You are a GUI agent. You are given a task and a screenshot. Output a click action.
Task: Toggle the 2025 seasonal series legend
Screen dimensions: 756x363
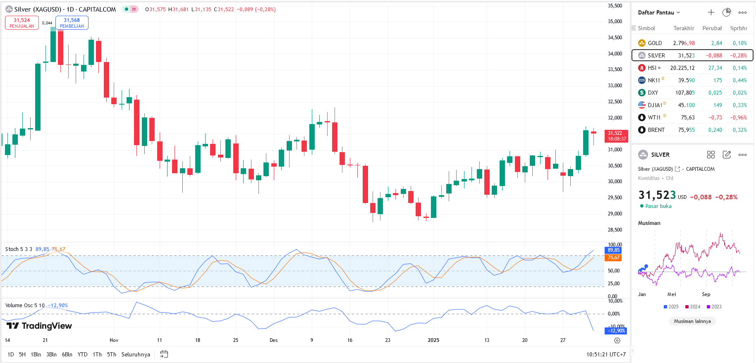pos(671,307)
